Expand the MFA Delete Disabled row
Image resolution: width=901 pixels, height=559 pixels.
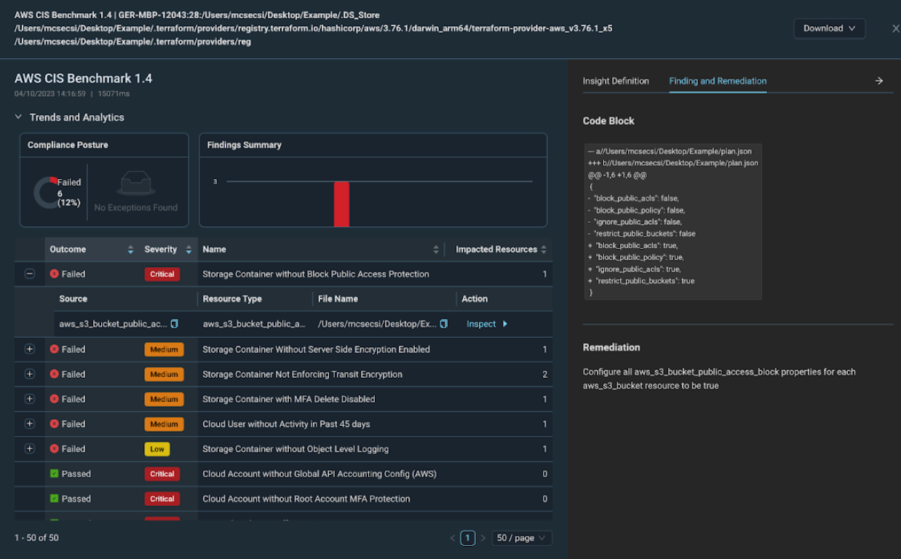[x=30, y=399]
